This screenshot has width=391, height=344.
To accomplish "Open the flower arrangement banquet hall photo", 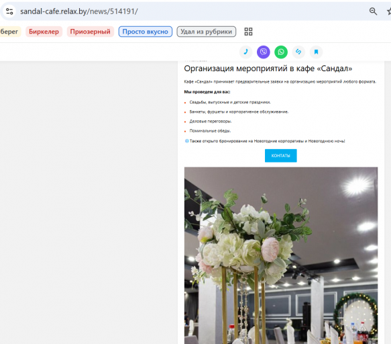I will pos(281,255).
